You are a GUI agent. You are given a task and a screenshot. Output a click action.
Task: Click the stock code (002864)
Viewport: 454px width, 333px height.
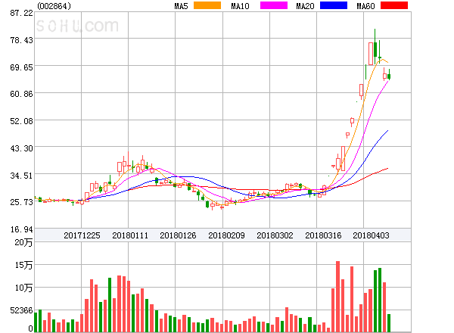pos(54,6)
